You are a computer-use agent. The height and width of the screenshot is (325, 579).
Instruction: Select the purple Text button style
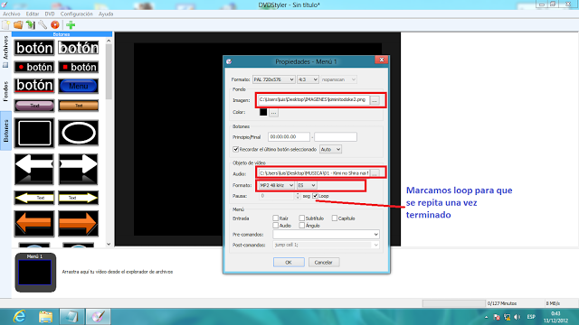(x=34, y=106)
